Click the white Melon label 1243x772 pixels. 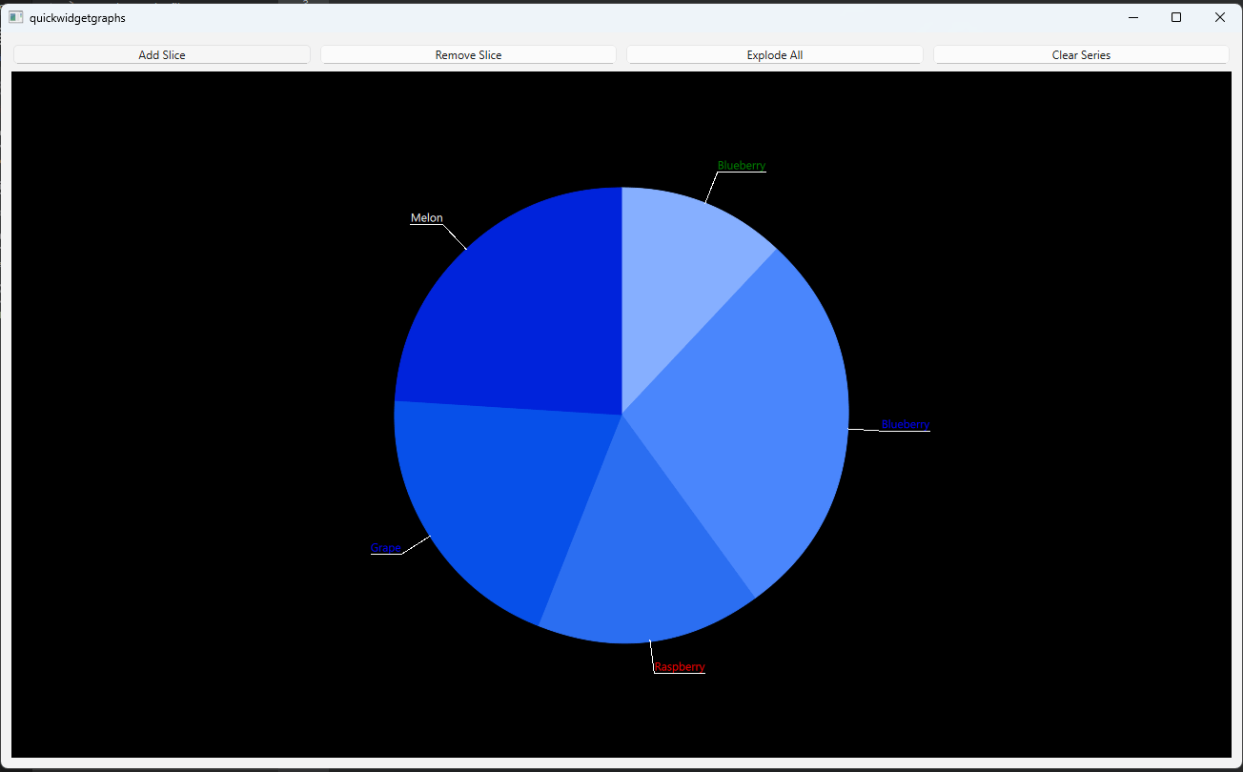426,218
